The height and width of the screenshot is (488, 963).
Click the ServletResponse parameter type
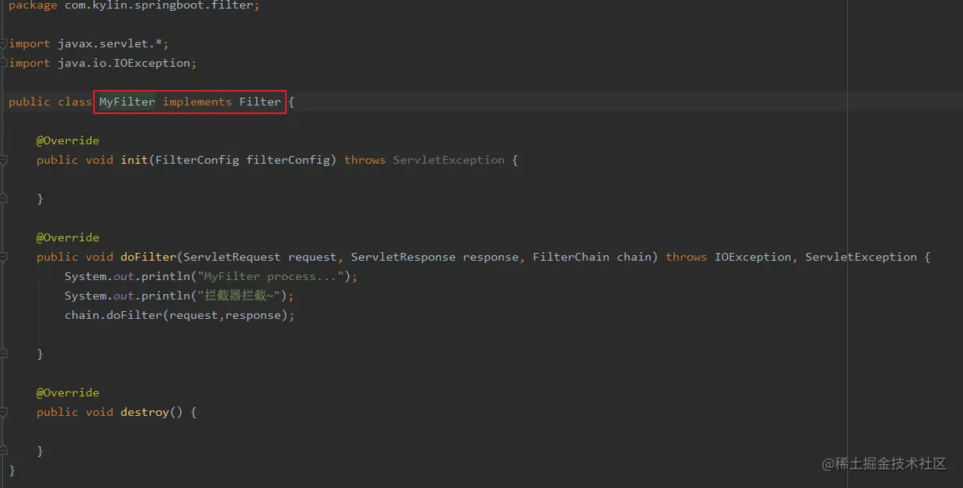403,257
